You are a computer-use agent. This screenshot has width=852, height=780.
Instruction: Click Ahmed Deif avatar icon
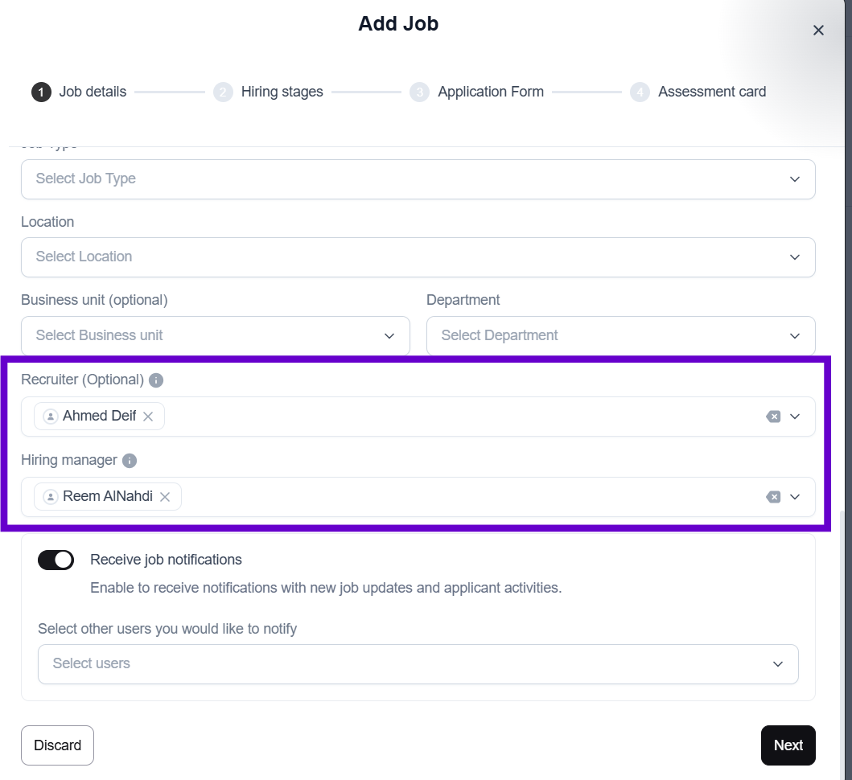click(x=51, y=417)
